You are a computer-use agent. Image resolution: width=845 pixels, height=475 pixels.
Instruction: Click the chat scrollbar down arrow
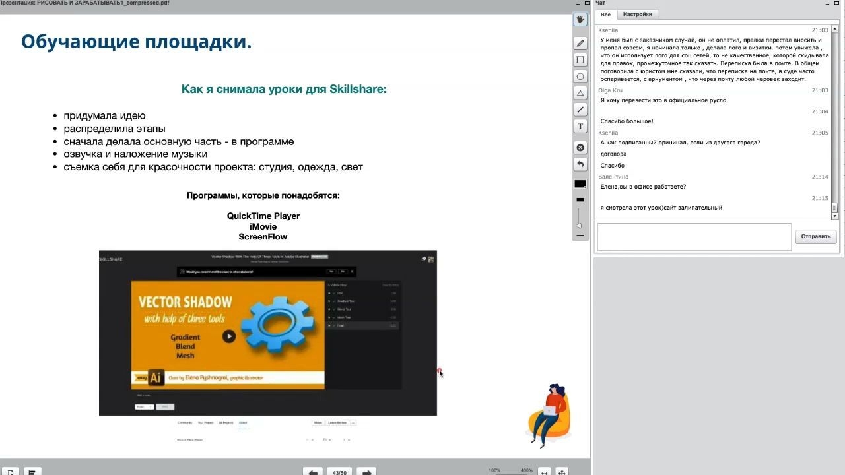(x=834, y=216)
